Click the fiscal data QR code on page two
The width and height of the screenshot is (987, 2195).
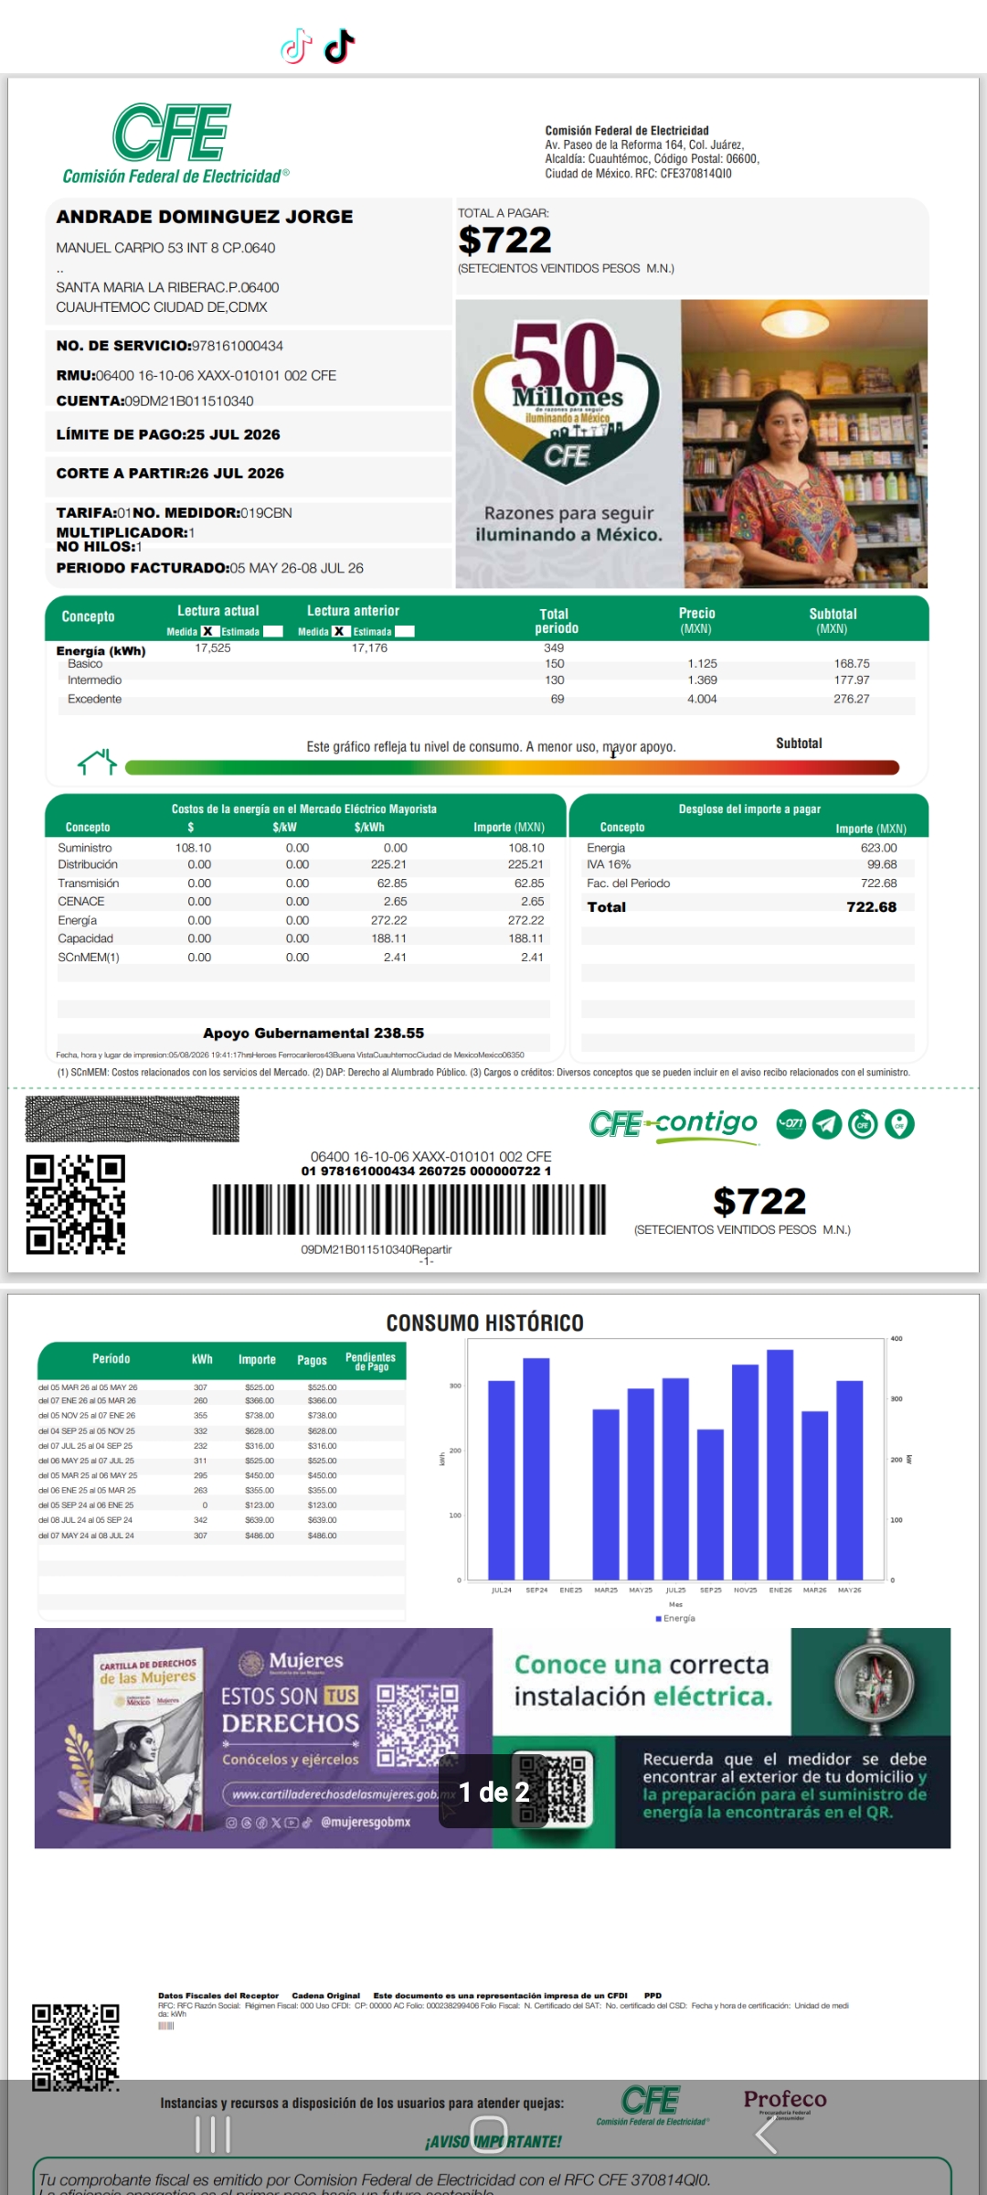[x=76, y=2048]
